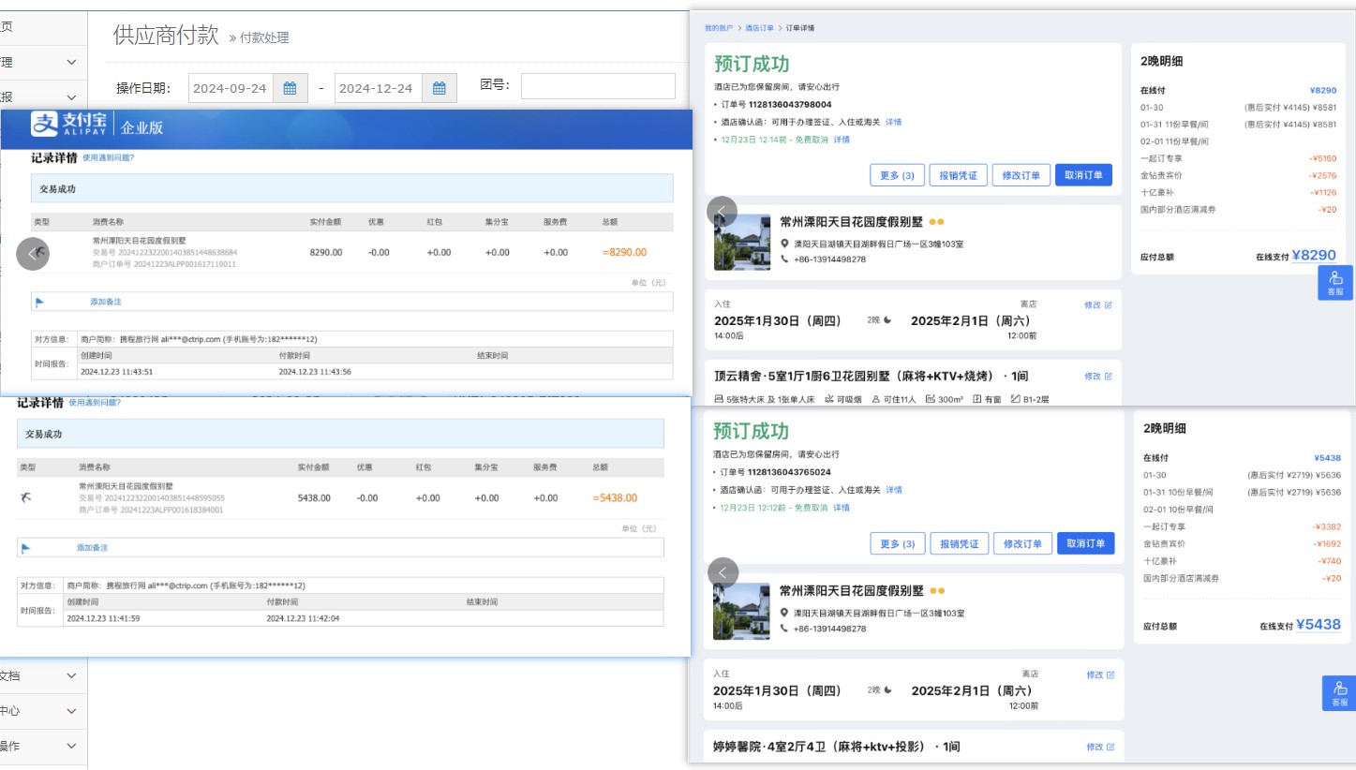Click 修改订单 on order 1128136043798004
The width and height of the screenshot is (1356, 770).
coord(1021,175)
